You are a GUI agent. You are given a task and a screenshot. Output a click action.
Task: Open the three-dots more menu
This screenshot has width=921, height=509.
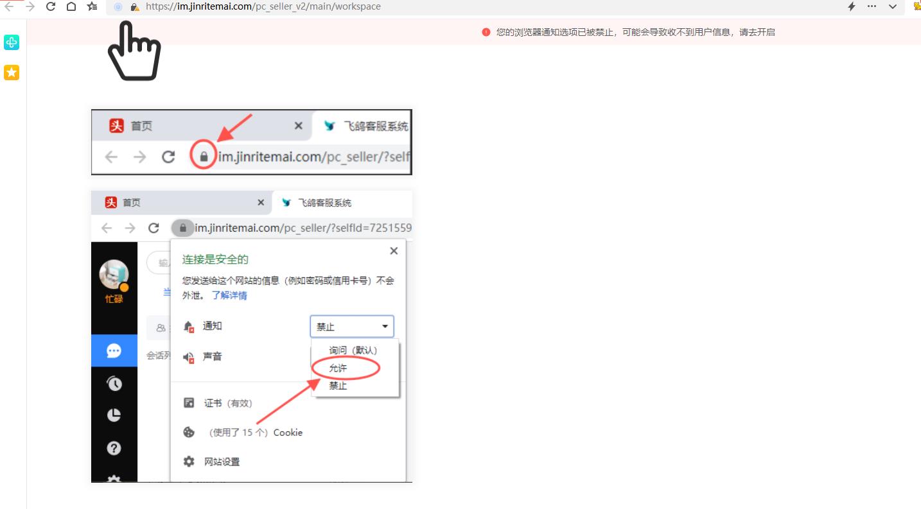tap(872, 6)
